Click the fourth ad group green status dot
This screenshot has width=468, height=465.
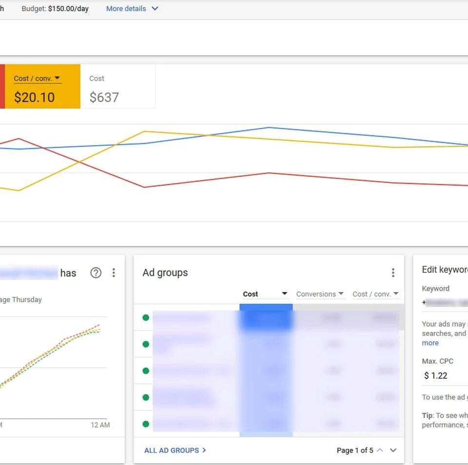pyautogui.click(x=146, y=397)
